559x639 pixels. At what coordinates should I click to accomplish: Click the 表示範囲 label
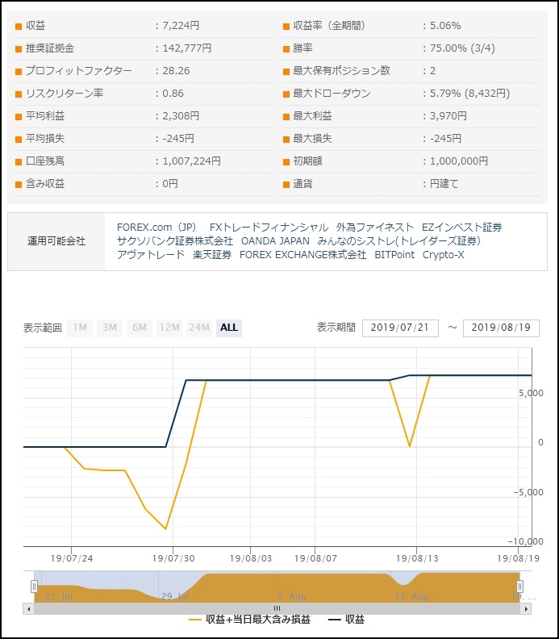click(43, 328)
